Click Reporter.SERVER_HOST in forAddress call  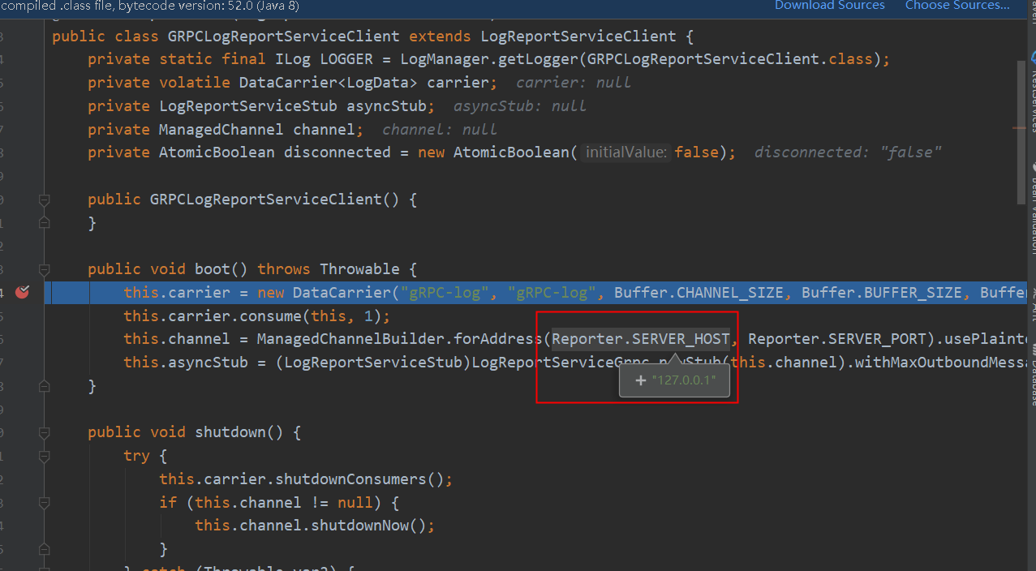641,339
